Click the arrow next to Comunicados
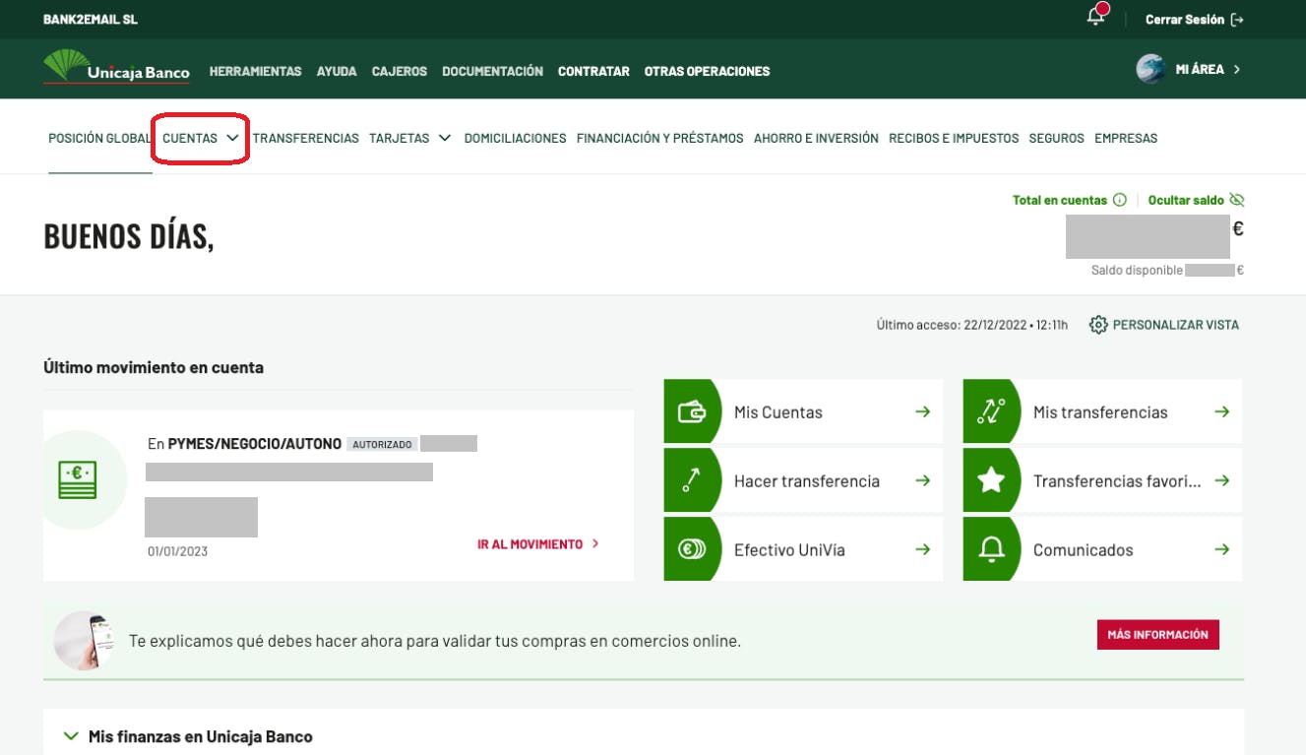The height and width of the screenshot is (755, 1306). (1221, 550)
